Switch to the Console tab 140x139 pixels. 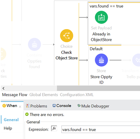point(62,106)
